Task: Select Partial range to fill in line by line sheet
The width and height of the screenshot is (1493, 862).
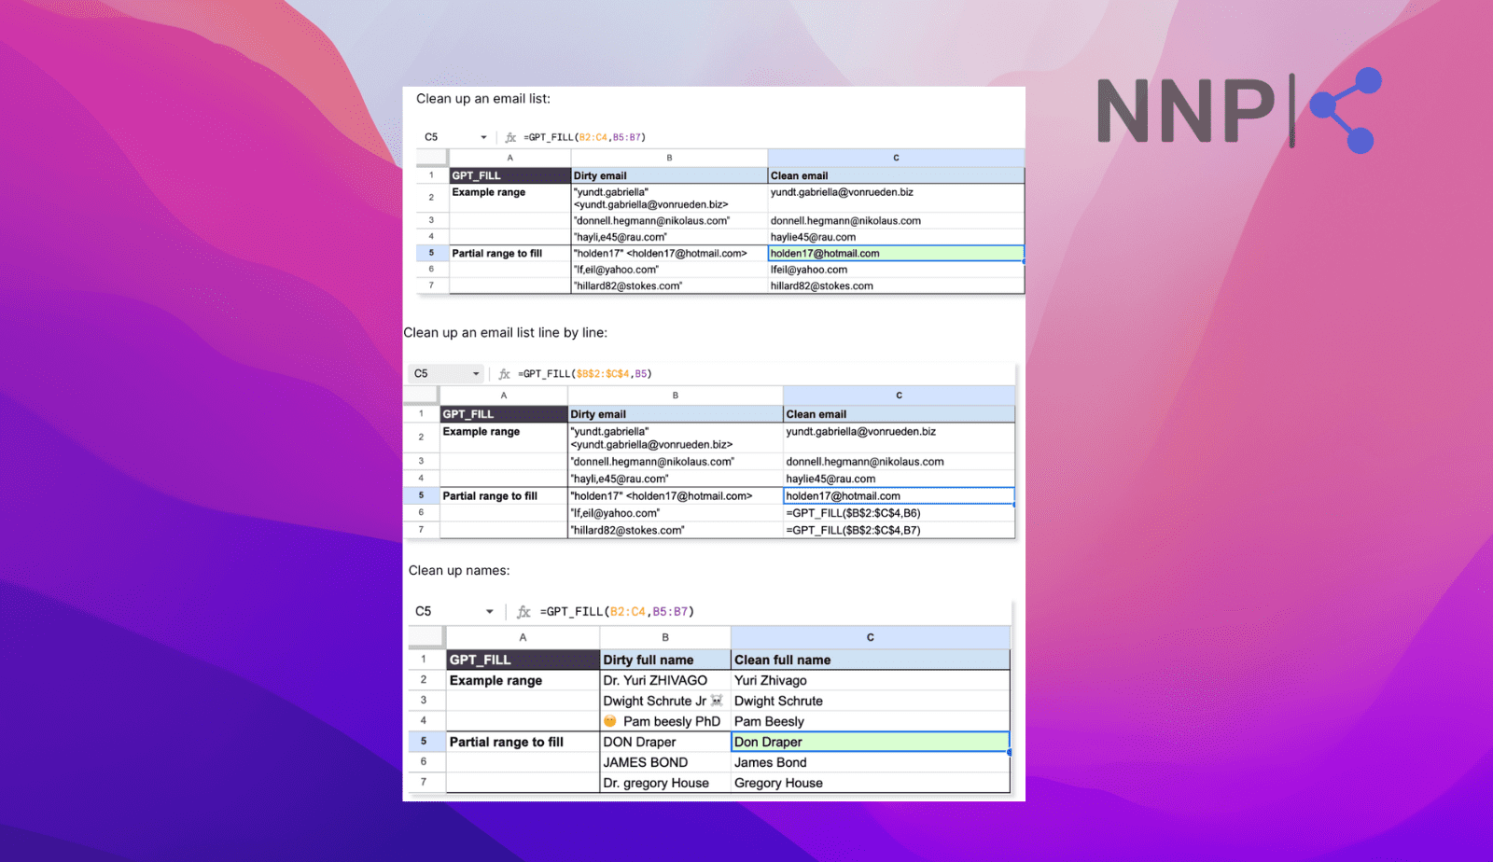Action: 504,496
